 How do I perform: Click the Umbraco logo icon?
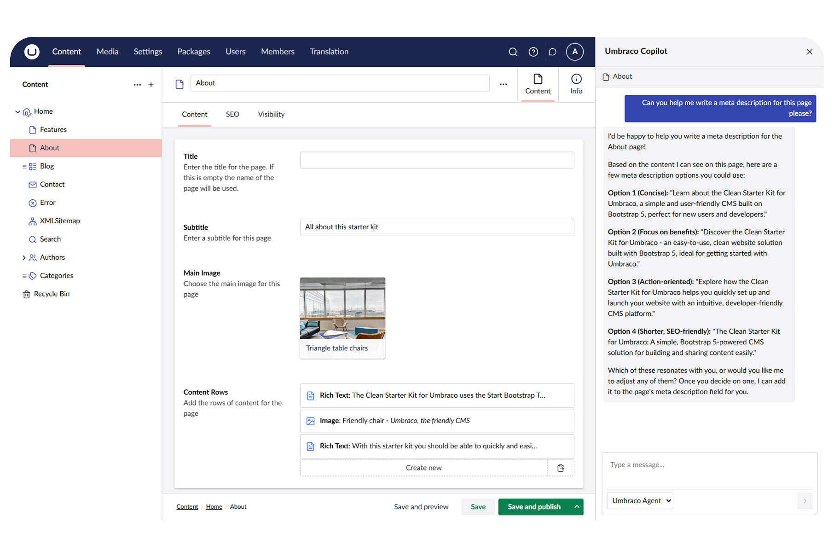[32, 52]
